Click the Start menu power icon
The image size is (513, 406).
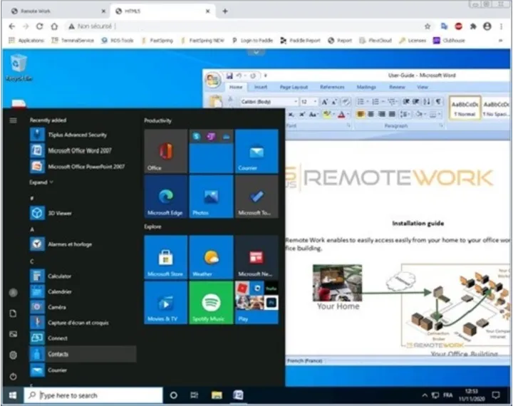13,377
